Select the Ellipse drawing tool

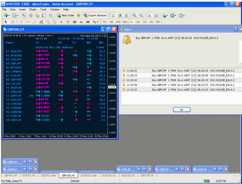click(75, 22)
